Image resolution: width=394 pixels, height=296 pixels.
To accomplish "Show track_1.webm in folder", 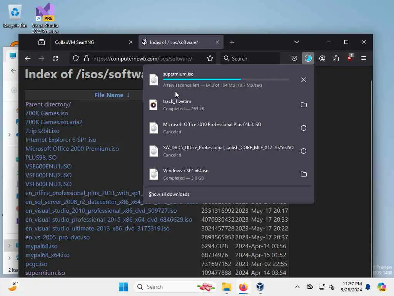I will [x=304, y=105].
